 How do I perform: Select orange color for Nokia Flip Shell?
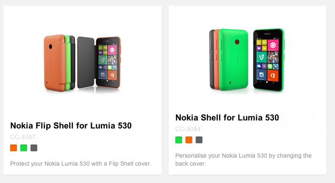(x=14, y=148)
